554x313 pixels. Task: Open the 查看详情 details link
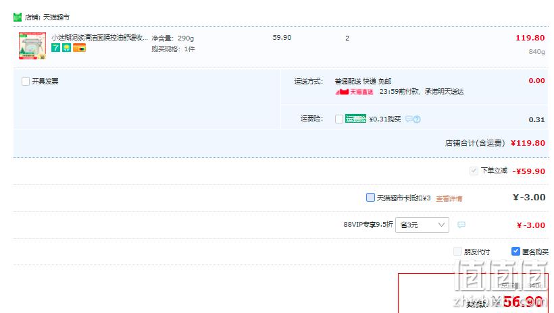(449, 199)
